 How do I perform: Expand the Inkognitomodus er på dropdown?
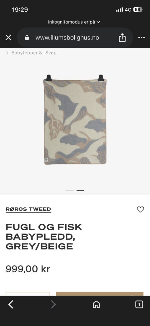[74, 22]
